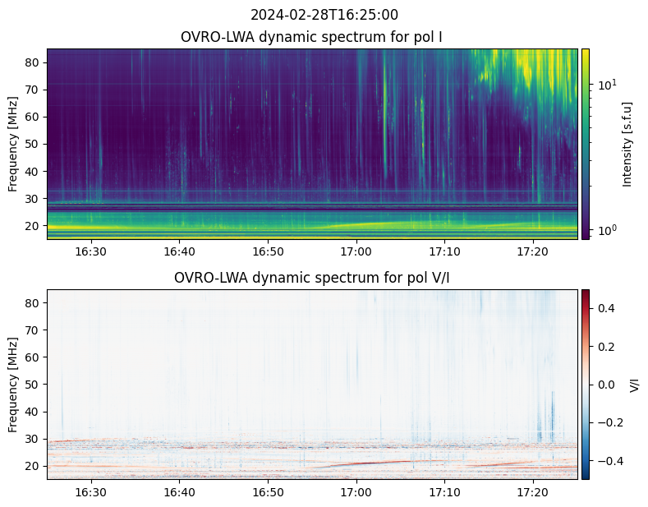Click the 0.4 tick on V/I colorbar

[x=604, y=307]
